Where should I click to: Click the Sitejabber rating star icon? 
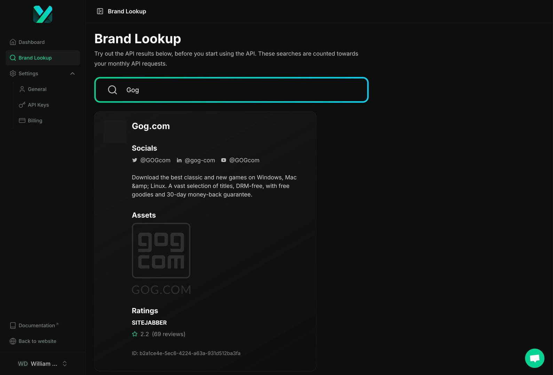tap(135, 334)
